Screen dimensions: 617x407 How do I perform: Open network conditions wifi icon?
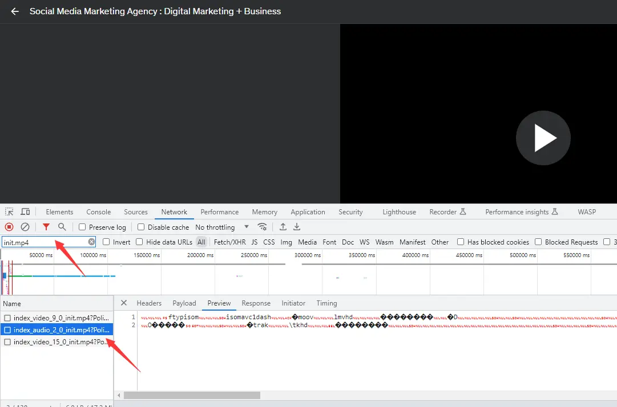[x=262, y=227]
